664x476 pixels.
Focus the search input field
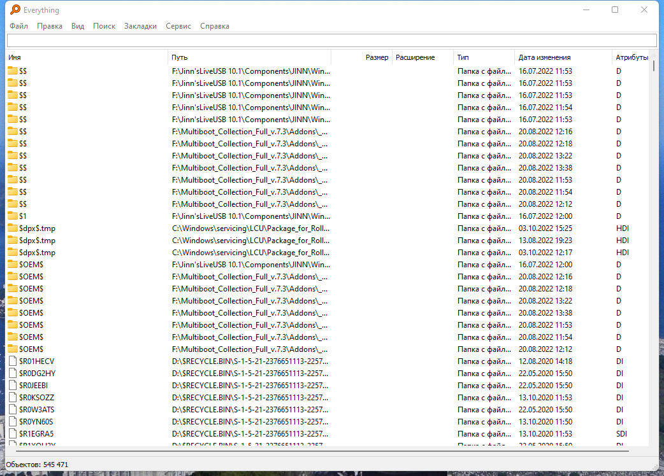[x=332, y=41]
